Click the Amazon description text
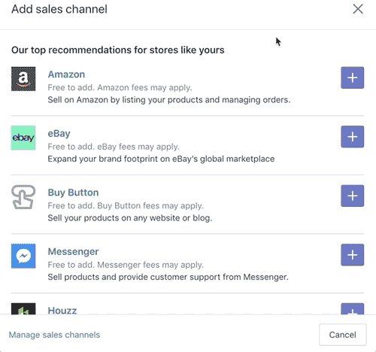Image resolution: width=376 pixels, height=352 pixels. [x=169, y=100]
